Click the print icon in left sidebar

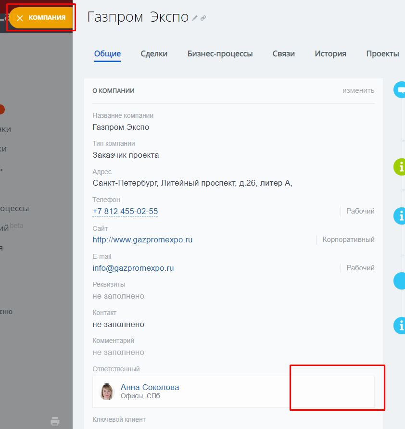[55, 421]
